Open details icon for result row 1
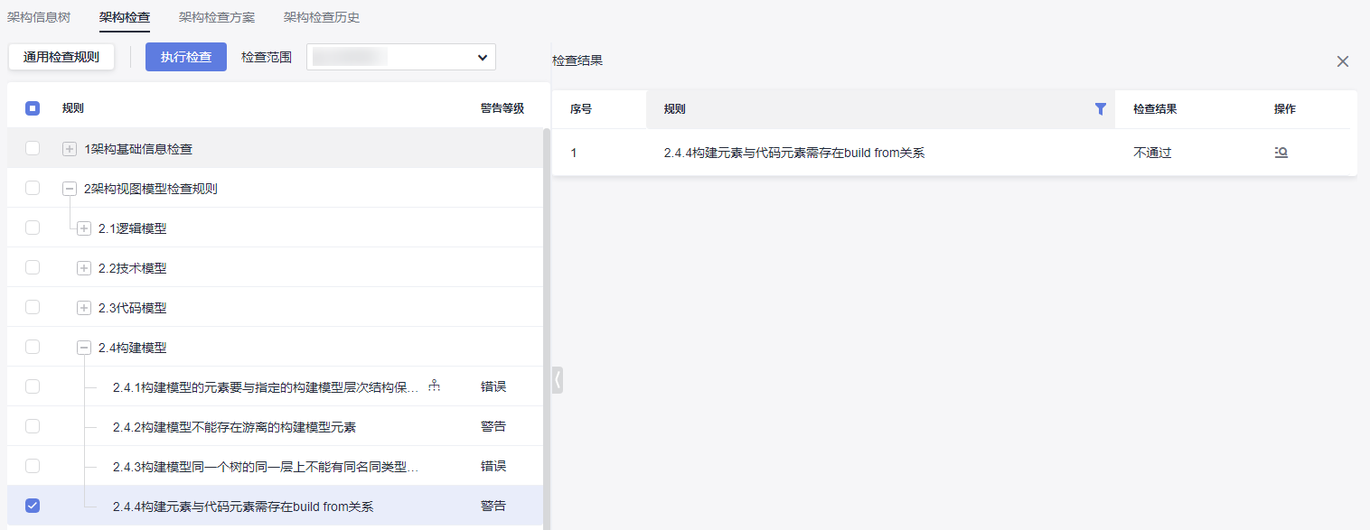Viewport: 1370px width, 530px height. [1281, 153]
